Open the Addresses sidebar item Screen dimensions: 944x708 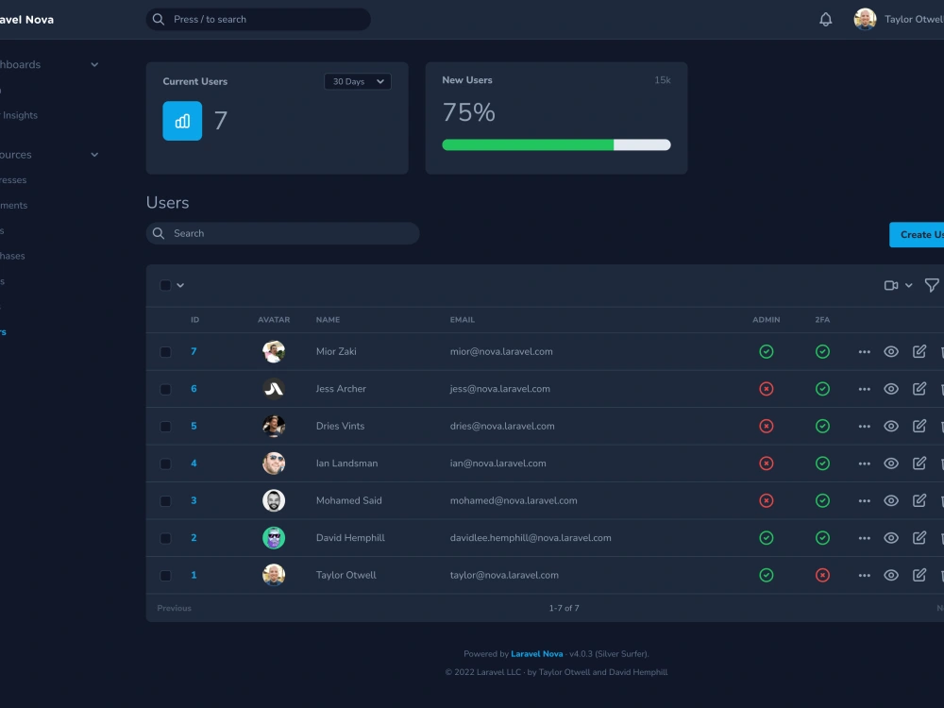tap(13, 180)
